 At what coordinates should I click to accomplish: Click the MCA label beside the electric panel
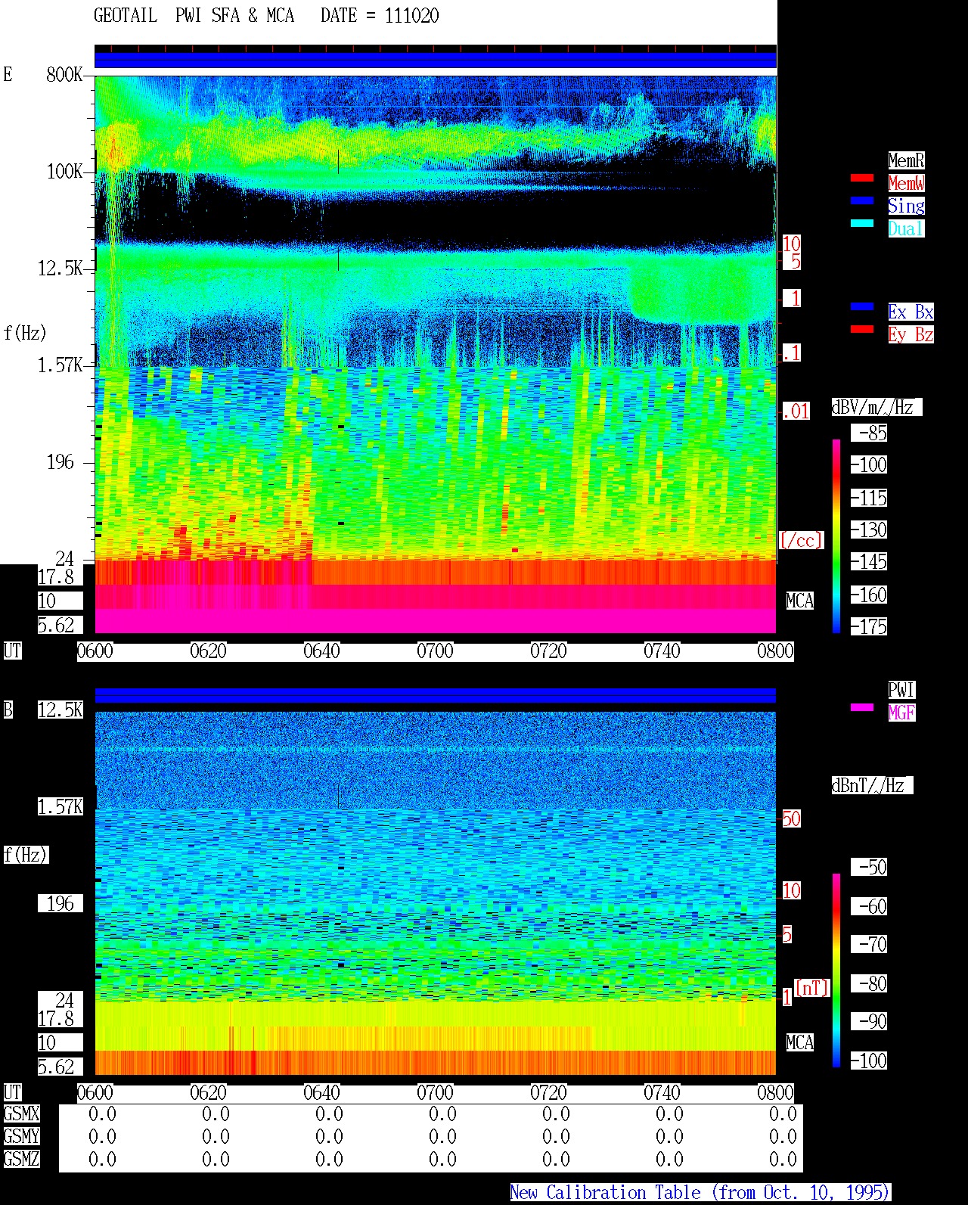(x=800, y=601)
